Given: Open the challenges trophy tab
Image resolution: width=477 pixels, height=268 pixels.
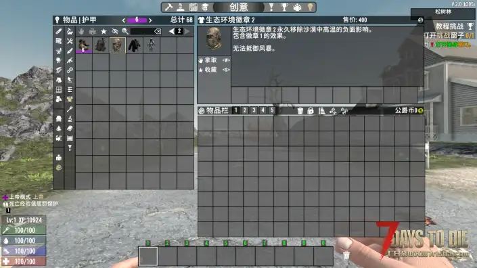Looking at the screenshot, I should (284, 7).
